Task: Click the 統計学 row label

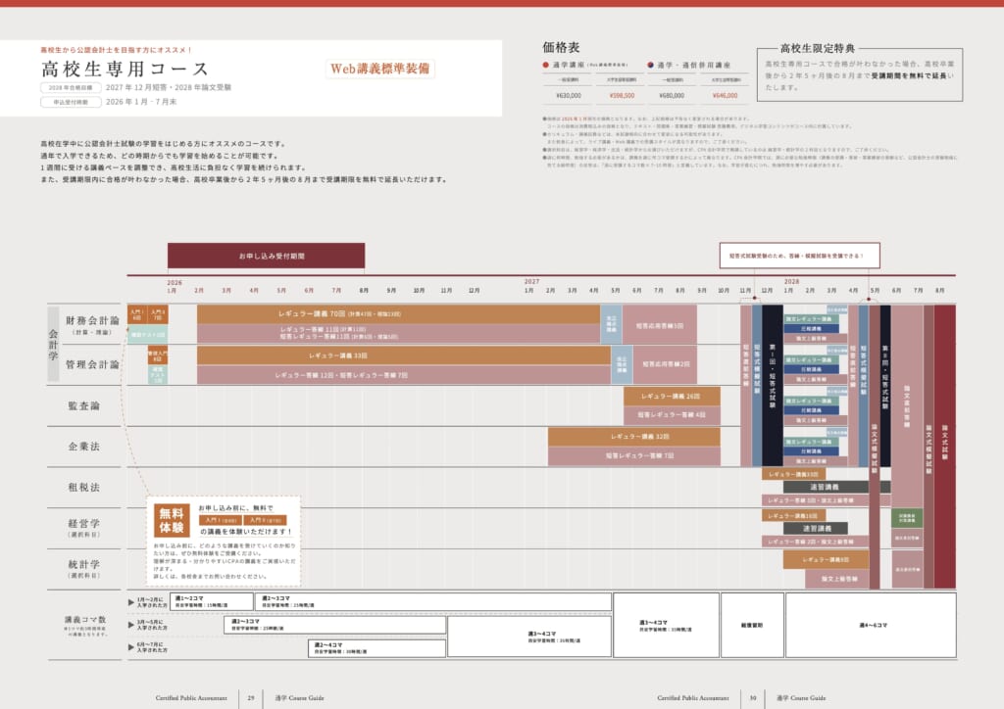Action: tap(84, 564)
